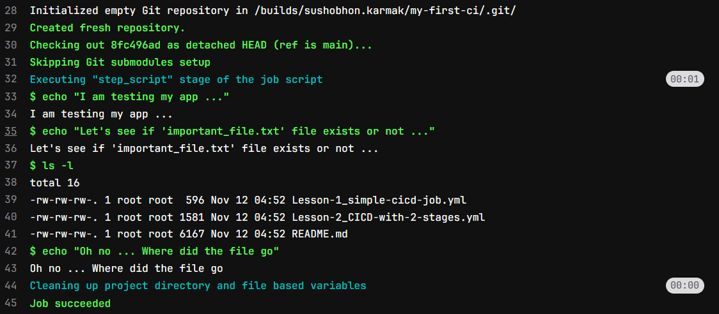Click line number 41 beside README.md
This screenshot has height=314, width=719.
(x=11, y=234)
